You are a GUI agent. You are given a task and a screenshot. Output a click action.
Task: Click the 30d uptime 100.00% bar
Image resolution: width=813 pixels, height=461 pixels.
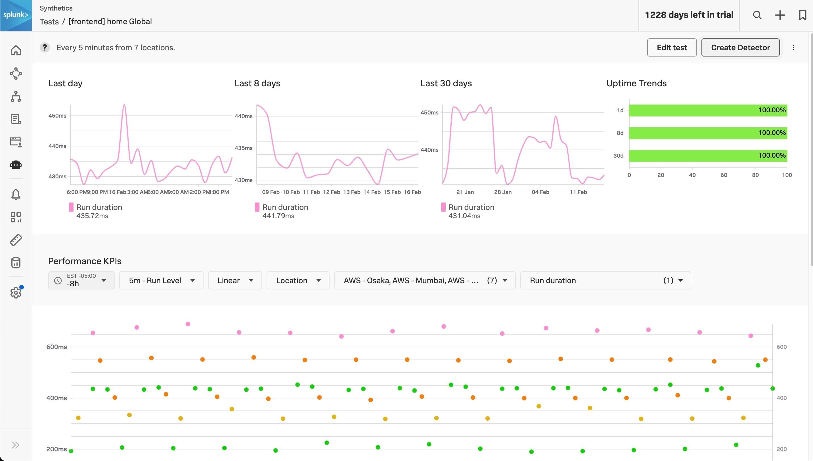[708, 156]
